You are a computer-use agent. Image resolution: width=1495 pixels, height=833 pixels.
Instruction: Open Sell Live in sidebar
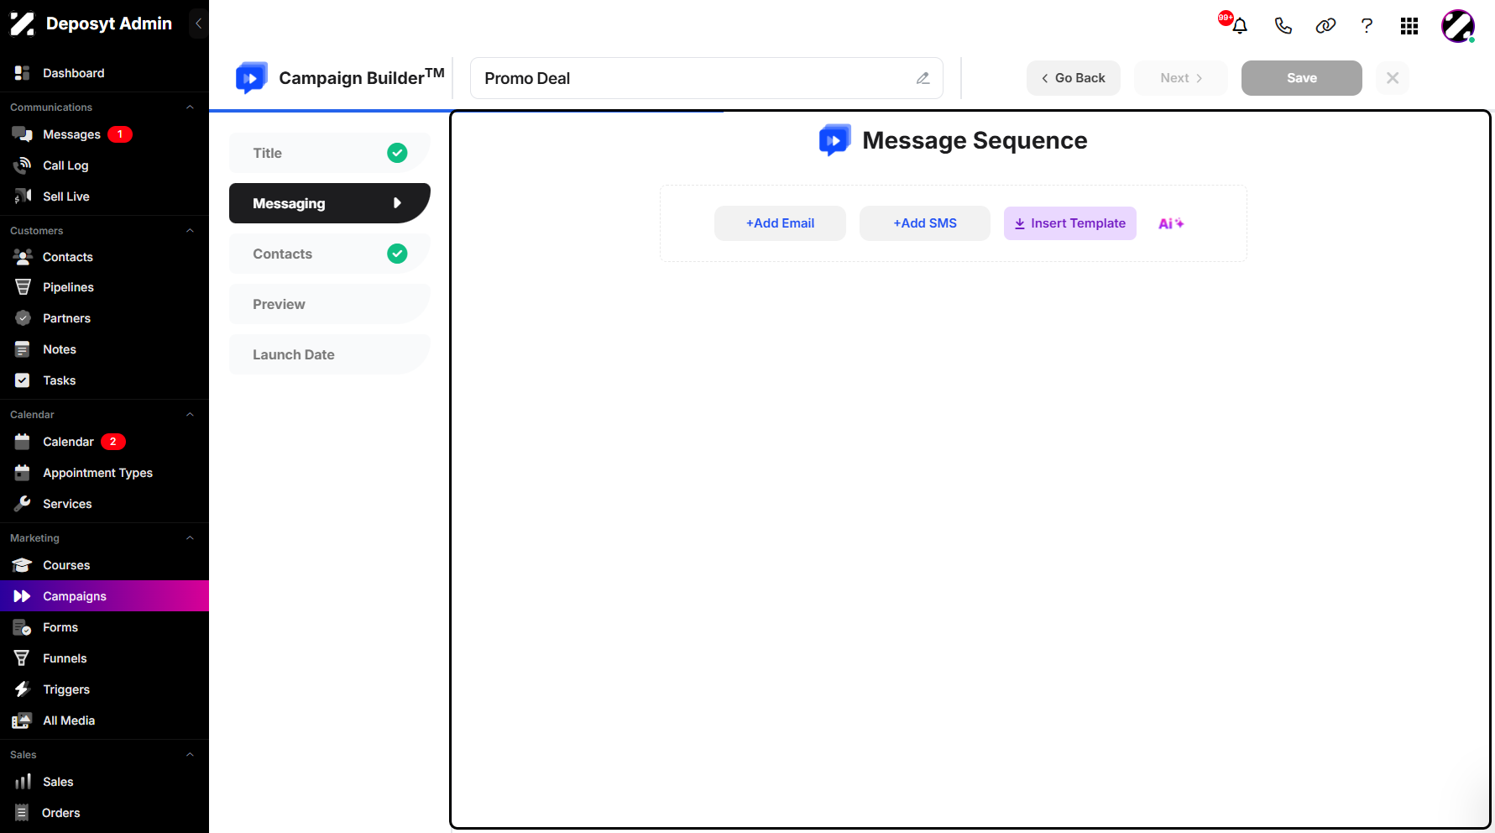[104, 196]
